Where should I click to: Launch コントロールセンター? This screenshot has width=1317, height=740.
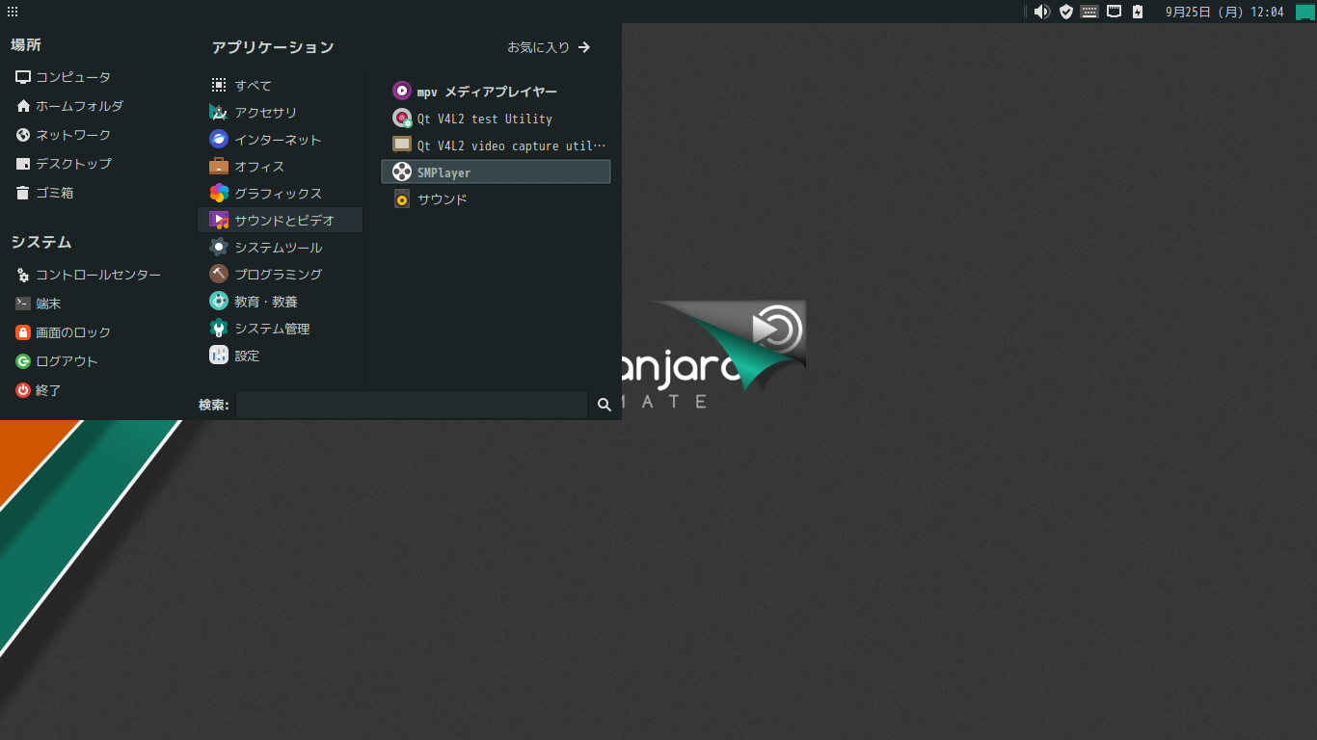pyautogui.click(x=89, y=275)
